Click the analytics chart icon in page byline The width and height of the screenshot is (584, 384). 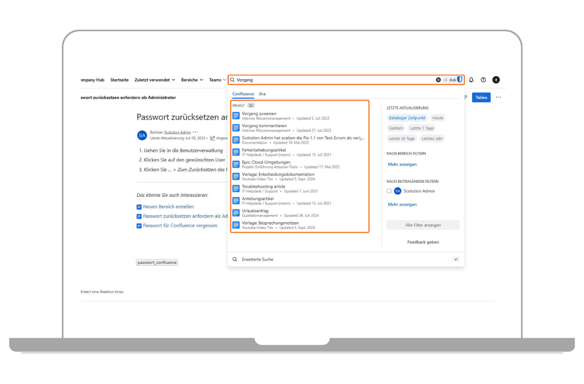(213, 138)
